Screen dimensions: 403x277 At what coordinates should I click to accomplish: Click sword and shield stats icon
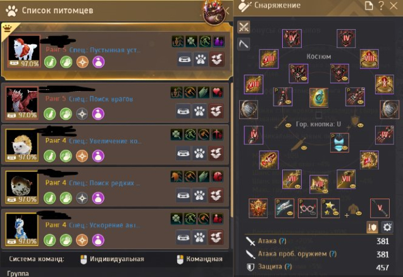click(372, 227)
